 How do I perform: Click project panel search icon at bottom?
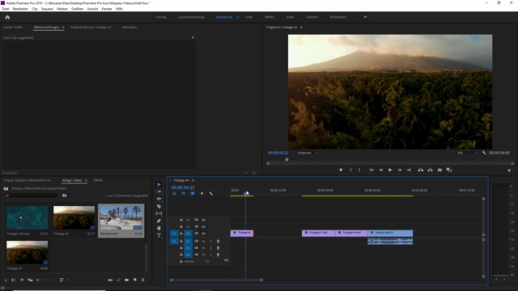coord(118,280)
